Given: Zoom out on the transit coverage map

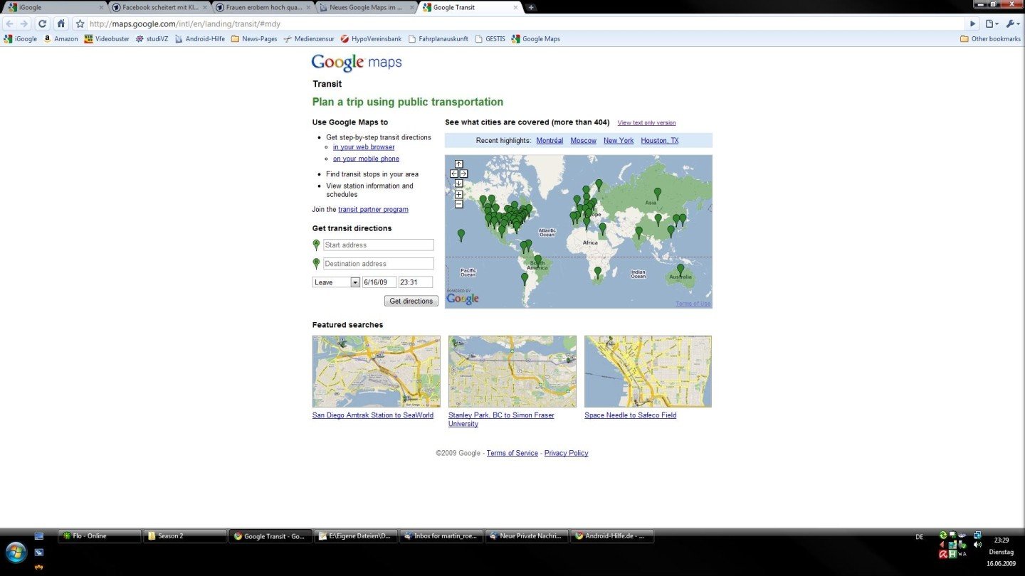Looking at the screenshot, I should pos(458,204).
